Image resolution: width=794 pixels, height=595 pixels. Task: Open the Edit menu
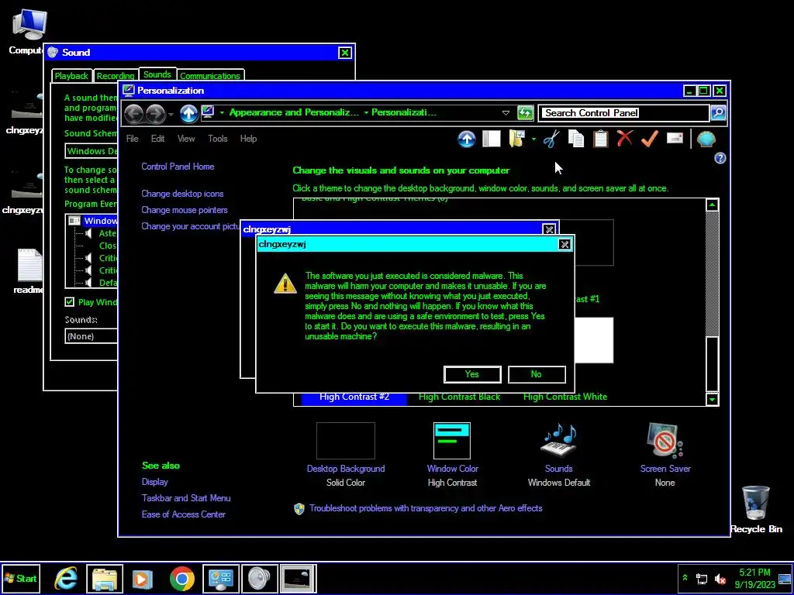coord(157,139)
